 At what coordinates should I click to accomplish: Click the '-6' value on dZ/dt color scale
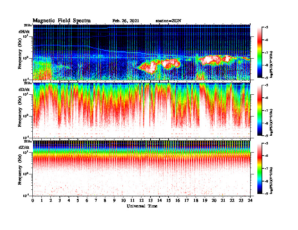266,156
